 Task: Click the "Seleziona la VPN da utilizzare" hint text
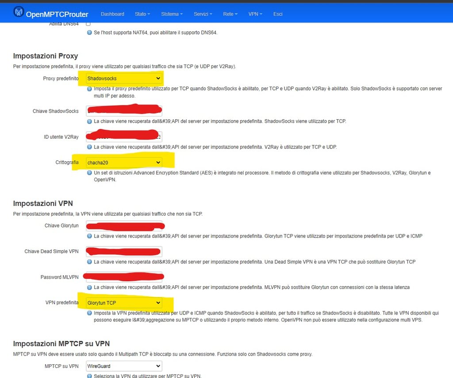click(x=148, y=376)
